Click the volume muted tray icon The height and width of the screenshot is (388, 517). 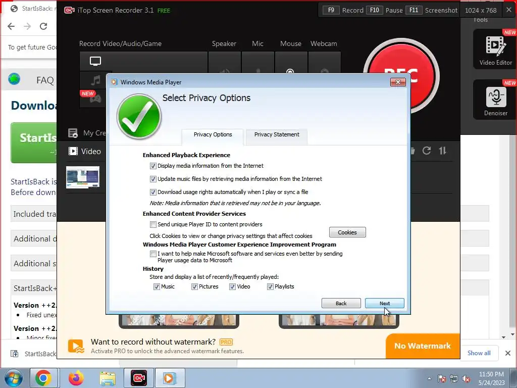(x=466, y=379)
